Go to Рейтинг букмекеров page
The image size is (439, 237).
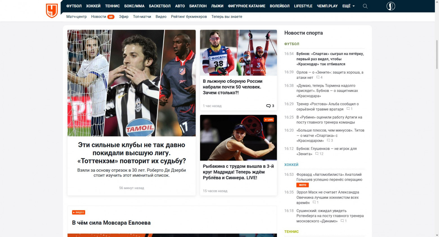189,17
